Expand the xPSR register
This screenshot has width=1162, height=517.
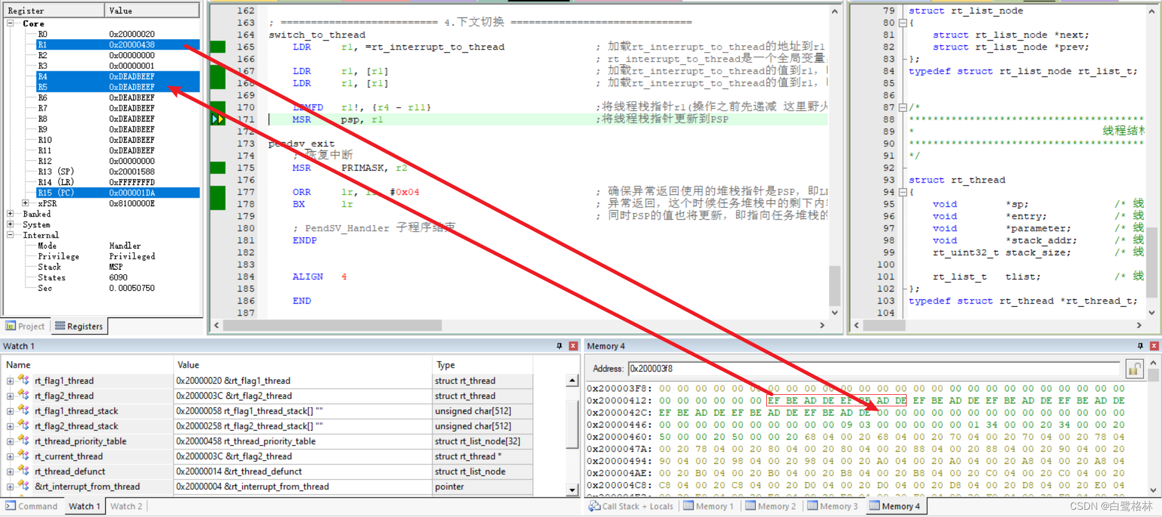tap(25, 203)
